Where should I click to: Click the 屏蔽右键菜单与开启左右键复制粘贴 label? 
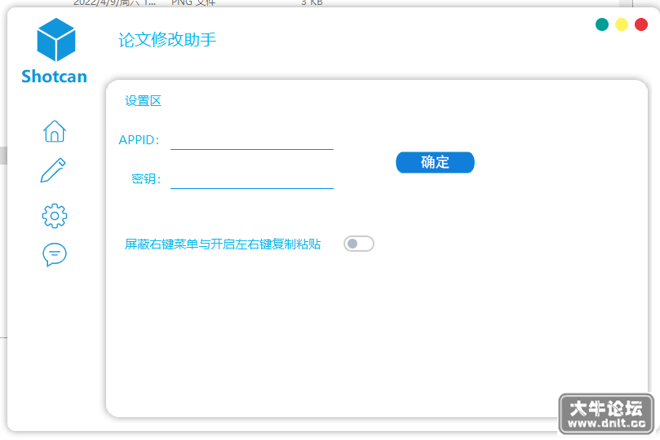coord(223,244)
